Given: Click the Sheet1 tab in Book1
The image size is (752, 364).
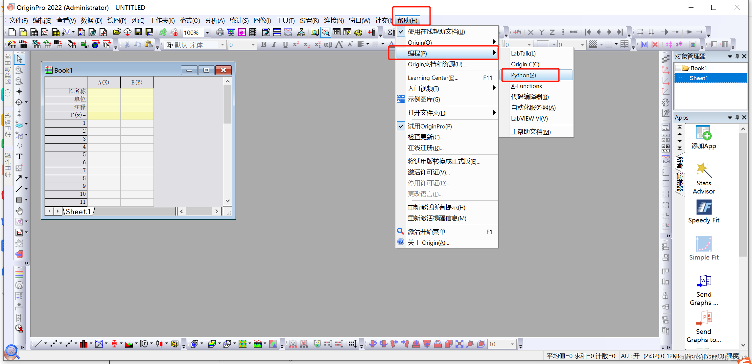Looking at the screenshot, I should 78,212.
